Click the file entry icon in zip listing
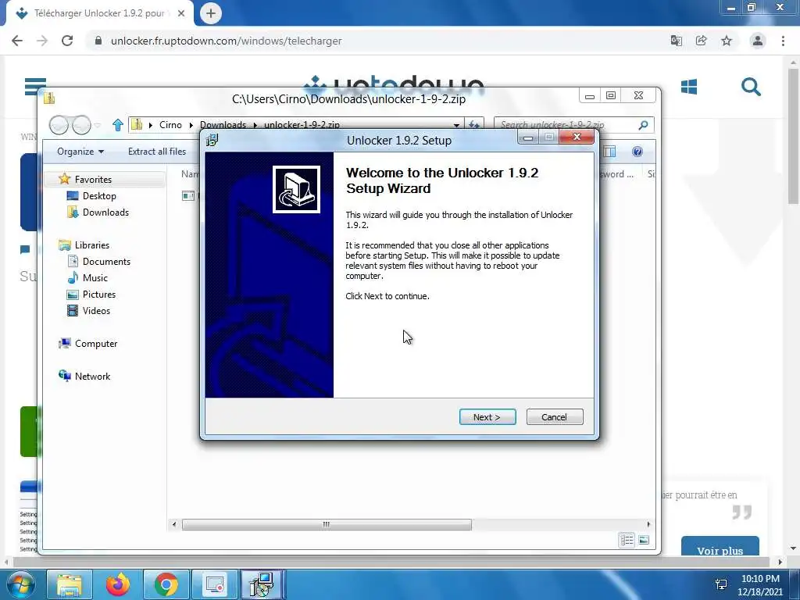Viewport: 800px width, 600px height. pos(188,196)
